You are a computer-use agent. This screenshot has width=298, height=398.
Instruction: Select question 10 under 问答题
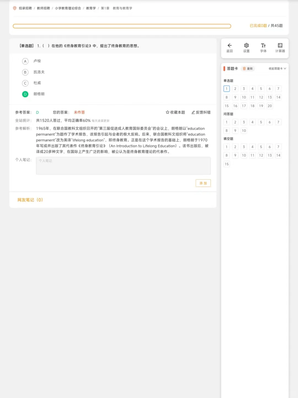pyautogui.click(x=244, y=130)
